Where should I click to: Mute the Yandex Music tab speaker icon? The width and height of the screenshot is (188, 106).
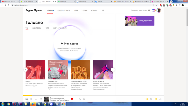[x=53, y=2]
